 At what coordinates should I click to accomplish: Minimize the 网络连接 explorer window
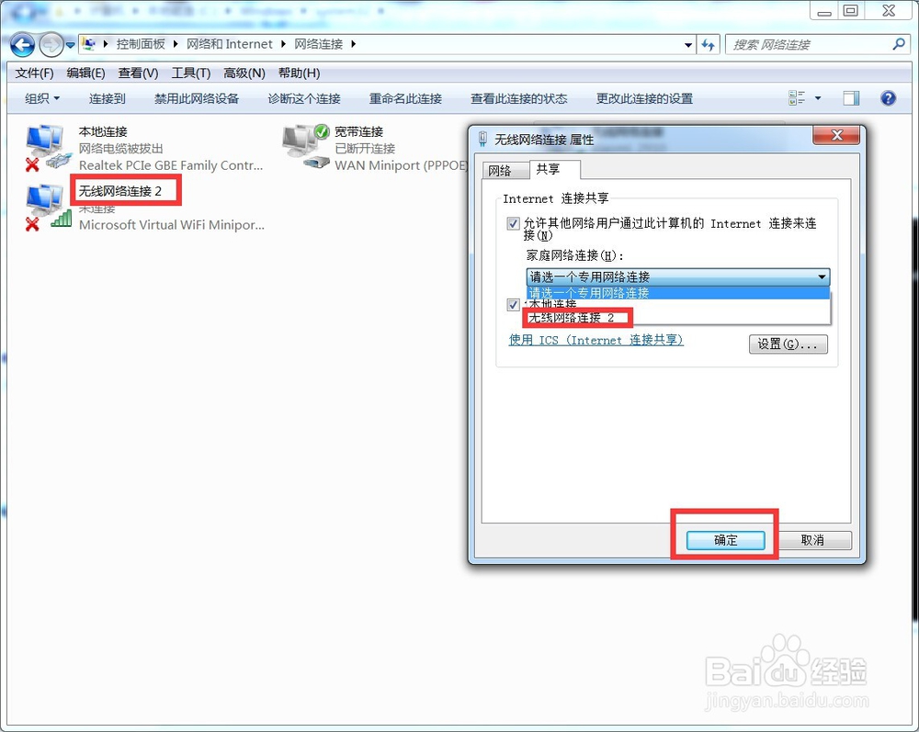tap(824, 10)
